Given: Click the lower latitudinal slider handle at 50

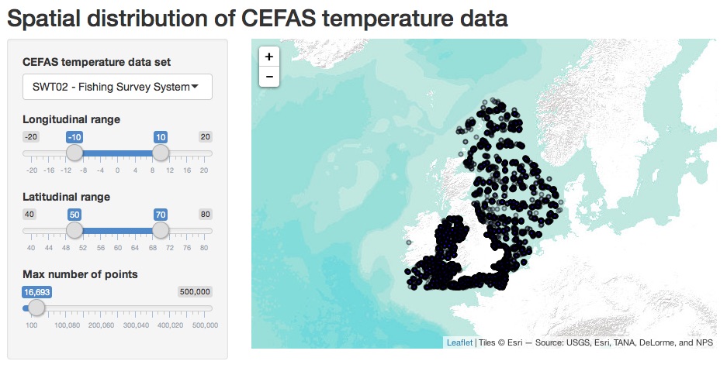Looking at the screenshot, I should tap(74, 230).
